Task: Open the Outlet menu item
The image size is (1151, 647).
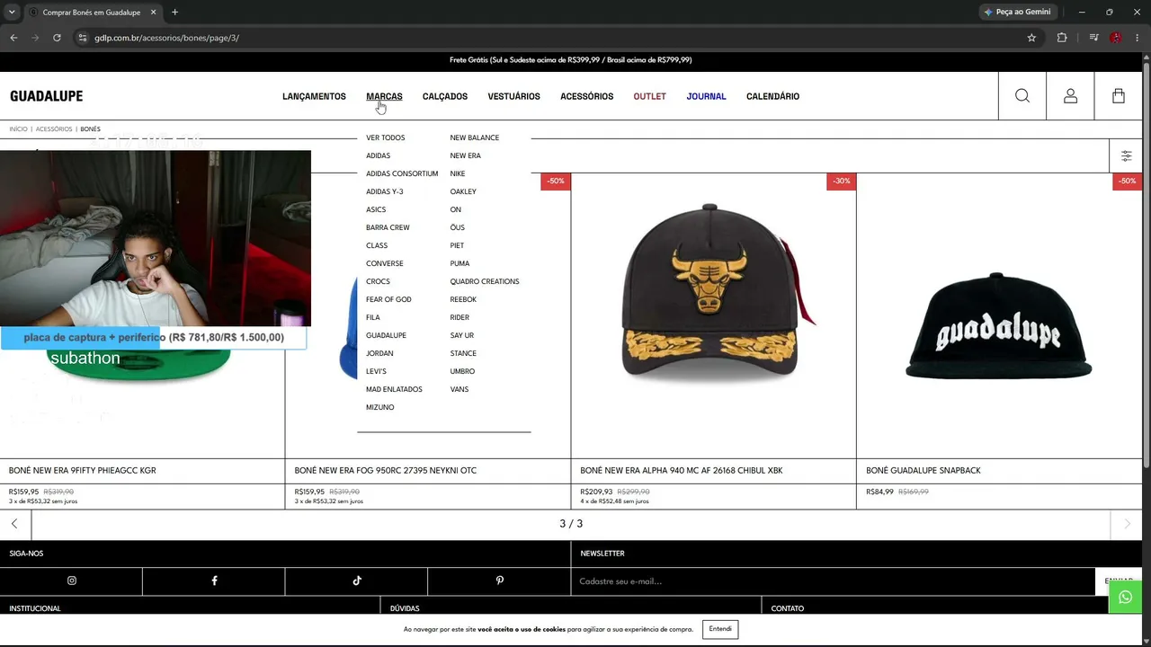Action: (x=649, y=96)
